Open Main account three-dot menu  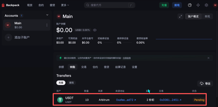click(x=47, y=25)
